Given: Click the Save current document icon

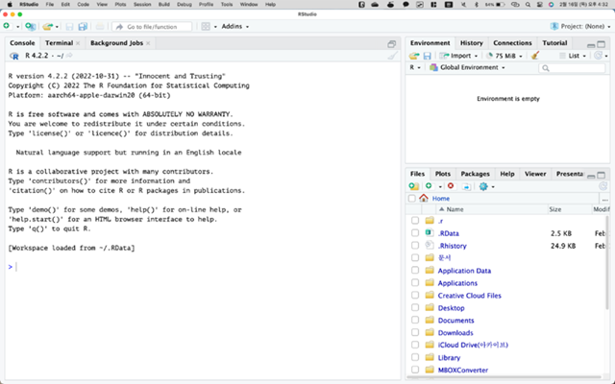Looking at the screenshot, I should (x=69, y=27).
